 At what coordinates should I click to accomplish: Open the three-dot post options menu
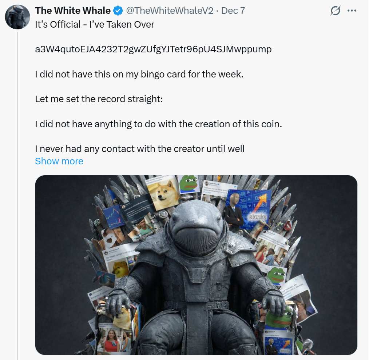352,11
